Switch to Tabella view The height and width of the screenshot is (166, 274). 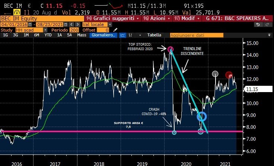tap(154, 35)
